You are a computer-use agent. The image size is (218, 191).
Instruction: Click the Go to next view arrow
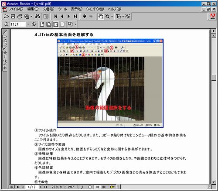pyautogui.click(x=91, y=16)
